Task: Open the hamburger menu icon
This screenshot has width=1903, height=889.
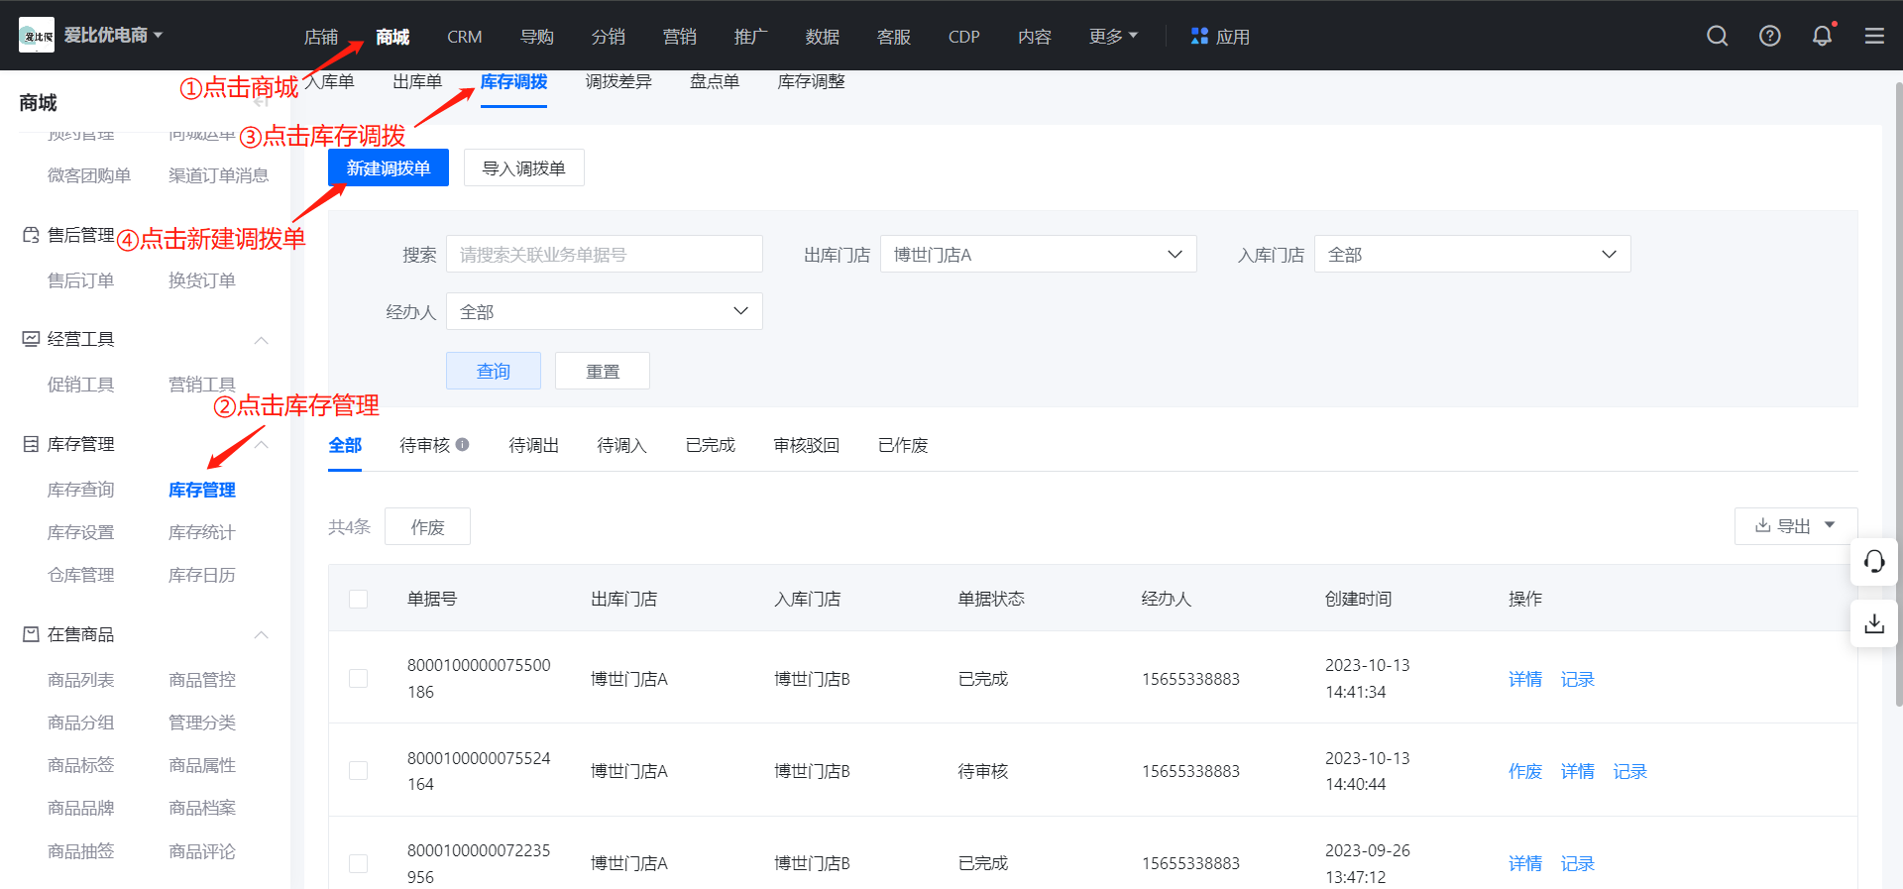Action: tap(1874, 36)
